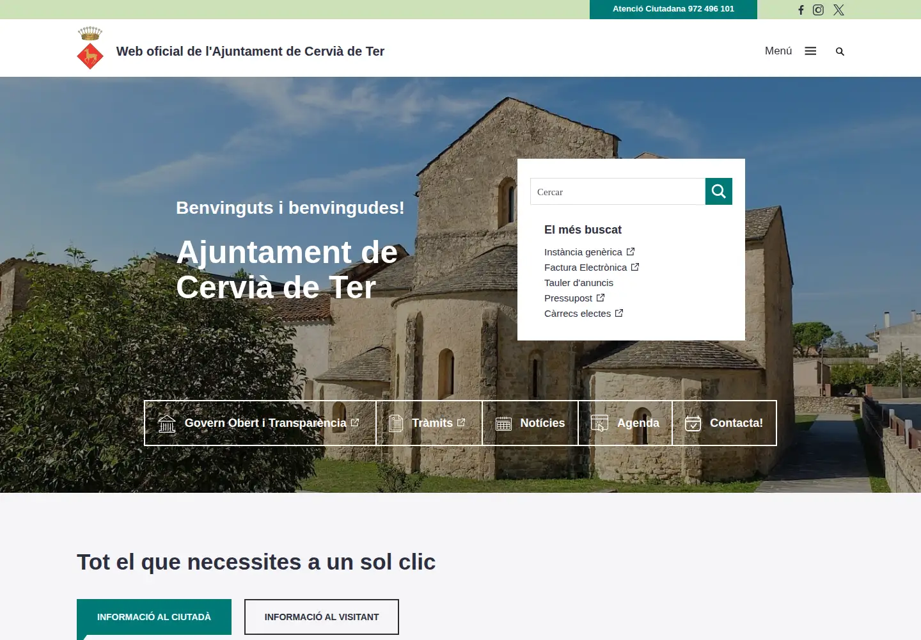Click external link icon next to Instància genèrica

pyautogui.click(x=631, y=252)
